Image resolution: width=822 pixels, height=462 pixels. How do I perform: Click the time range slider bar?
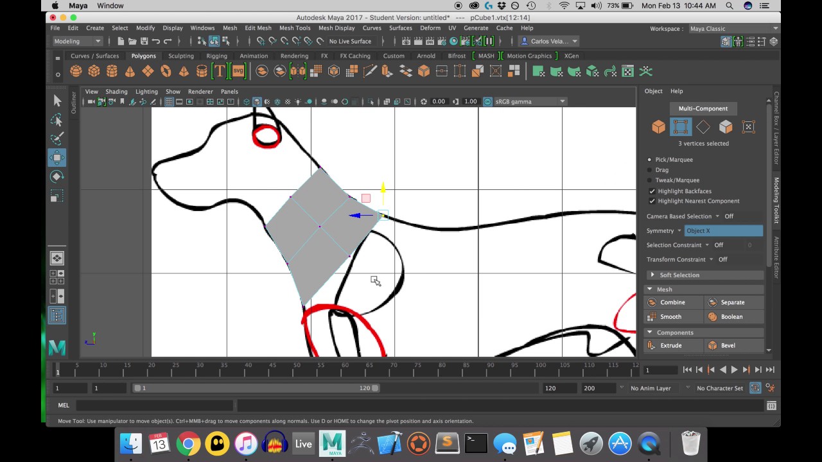coord(256,388)
